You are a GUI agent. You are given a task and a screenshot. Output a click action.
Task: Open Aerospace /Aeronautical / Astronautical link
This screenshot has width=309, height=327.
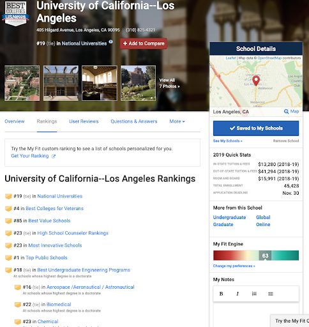point(91,287)
